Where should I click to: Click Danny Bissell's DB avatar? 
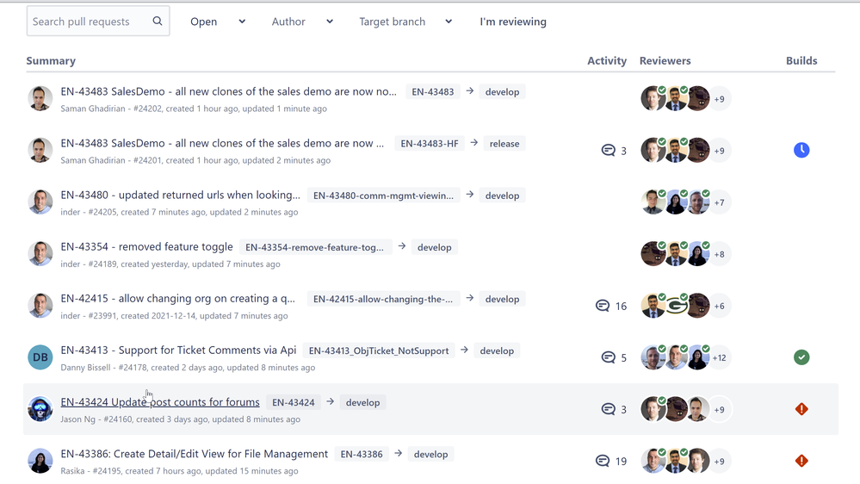tap(40, 357)
